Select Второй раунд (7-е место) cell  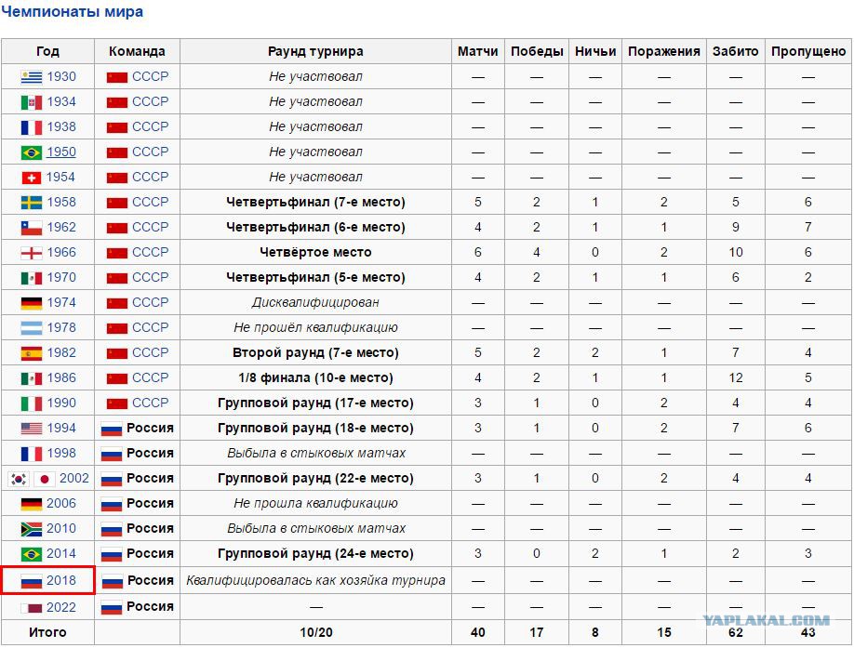point(315,352)
